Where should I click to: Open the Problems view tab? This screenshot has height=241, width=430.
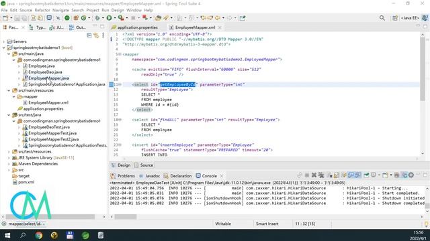point(123,176)
